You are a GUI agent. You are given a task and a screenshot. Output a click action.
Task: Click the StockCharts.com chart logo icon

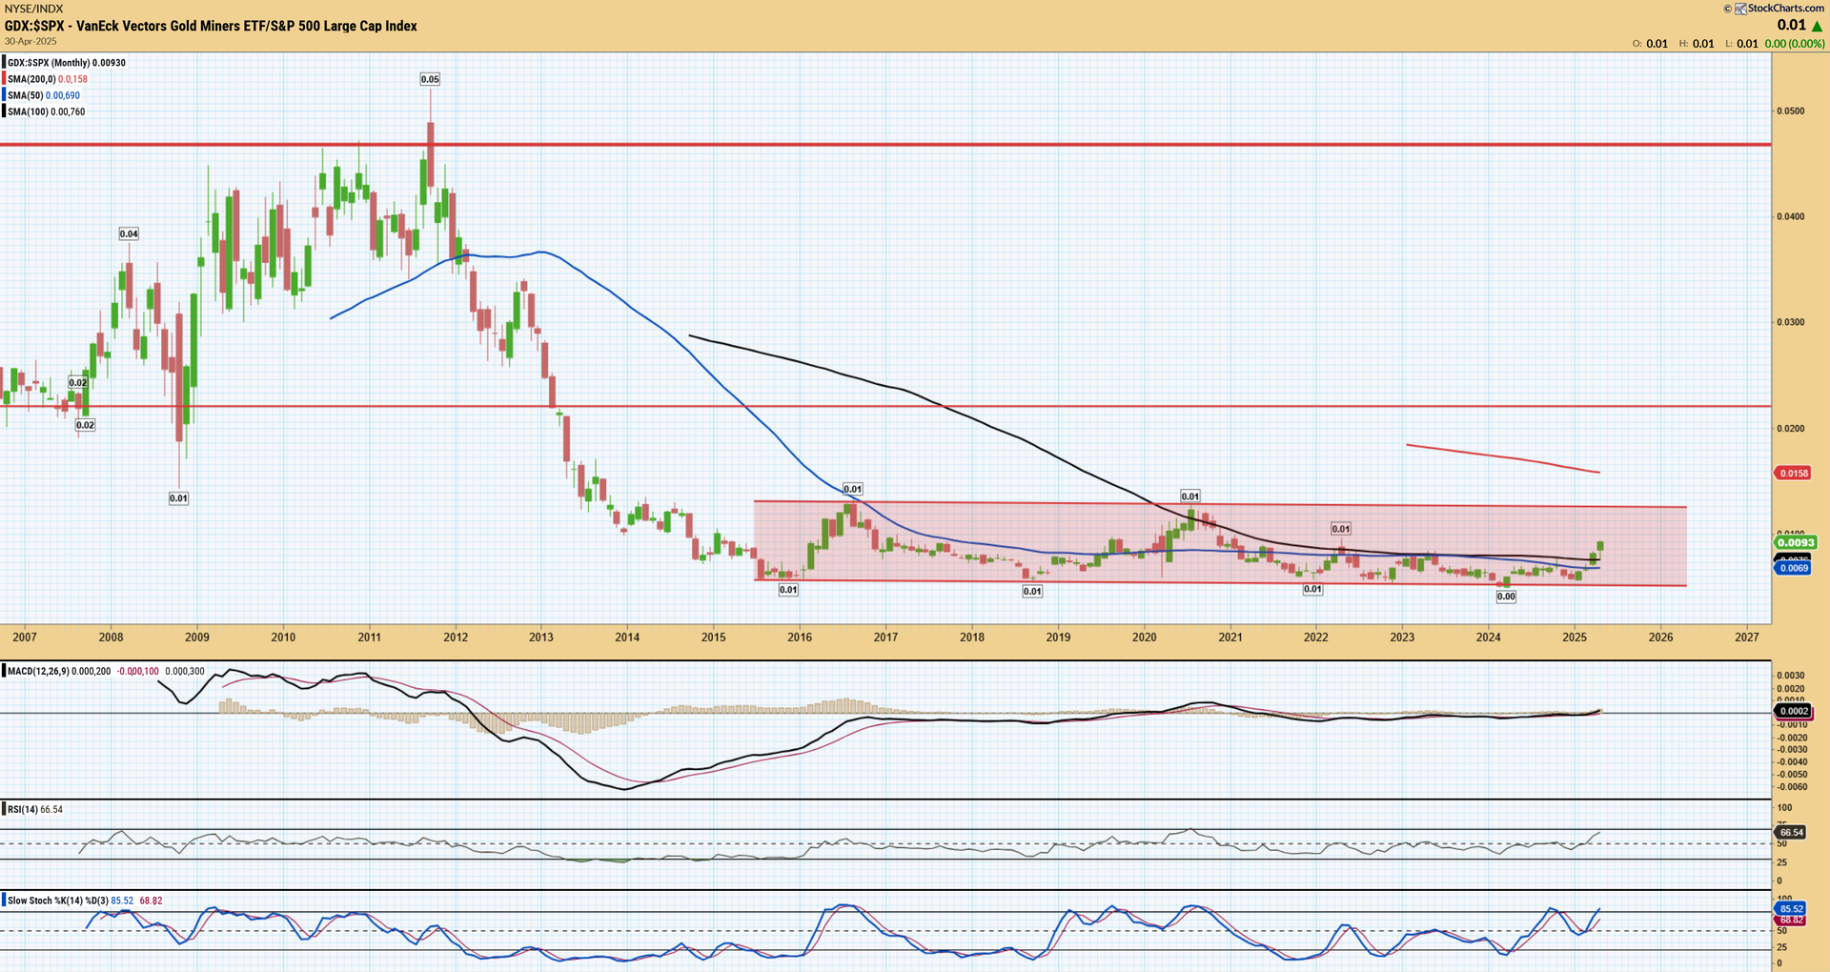click(1740, 9)
